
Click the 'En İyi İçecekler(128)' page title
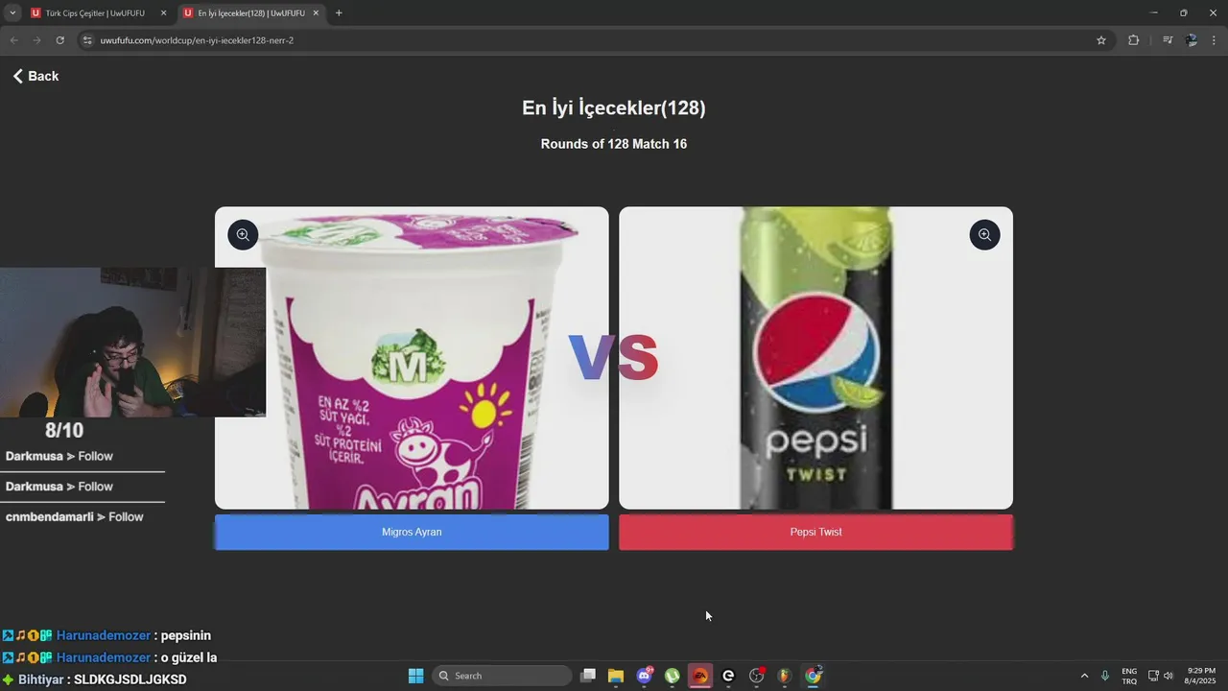[x=614, y=107]
